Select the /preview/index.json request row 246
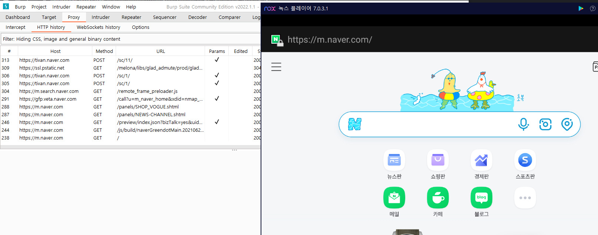Screen dimensions: 598x235 [130, 122]
